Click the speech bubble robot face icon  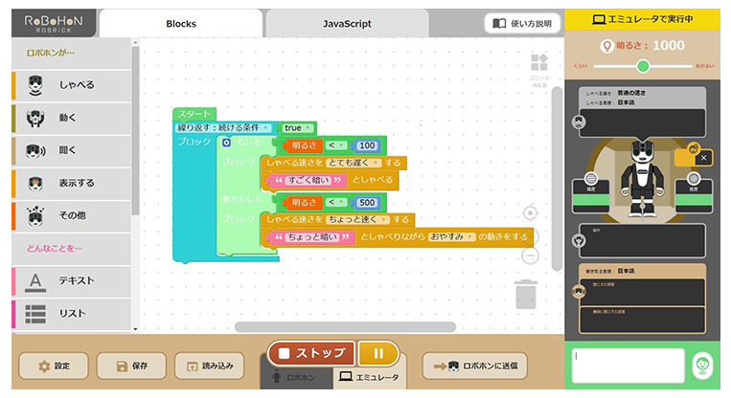[579, 122]
